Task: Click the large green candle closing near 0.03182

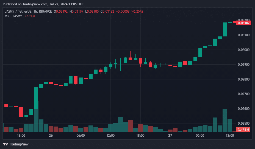Action: 225,30
